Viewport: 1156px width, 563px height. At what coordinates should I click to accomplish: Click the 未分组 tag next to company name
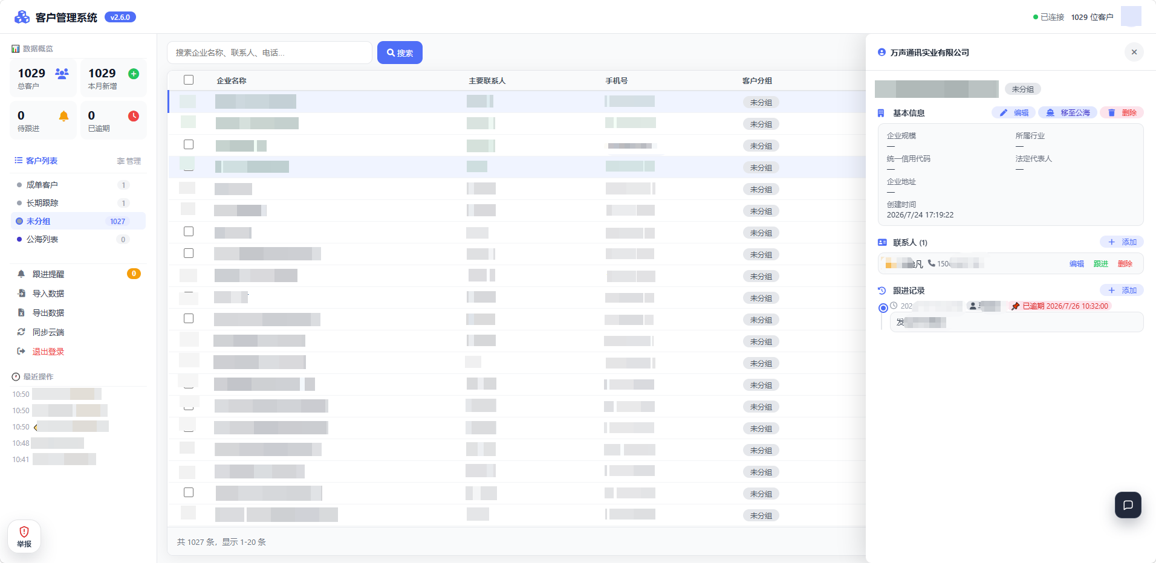coord(1023,89)
